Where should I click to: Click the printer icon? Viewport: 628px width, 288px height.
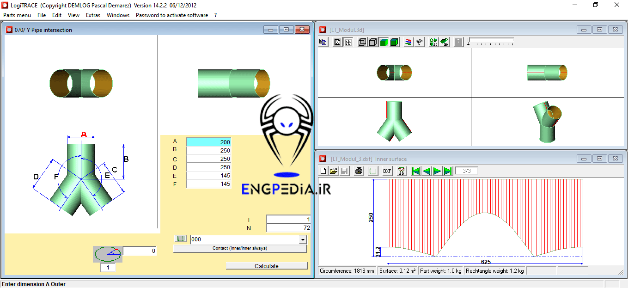[x=359, y=171]
